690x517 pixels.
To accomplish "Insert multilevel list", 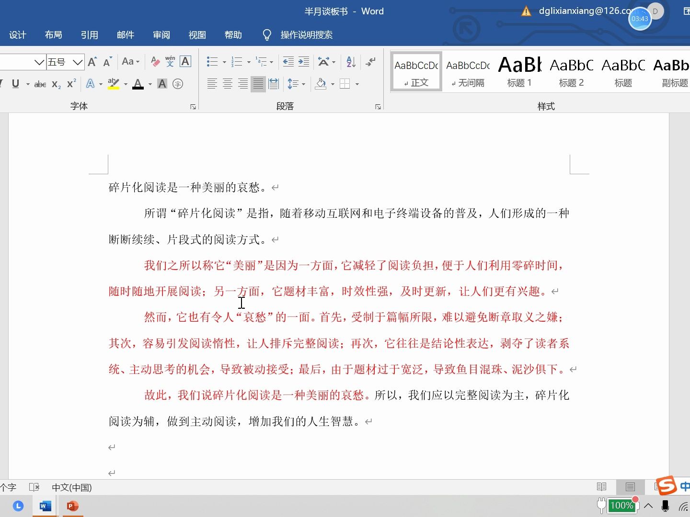I will (261, 62).
